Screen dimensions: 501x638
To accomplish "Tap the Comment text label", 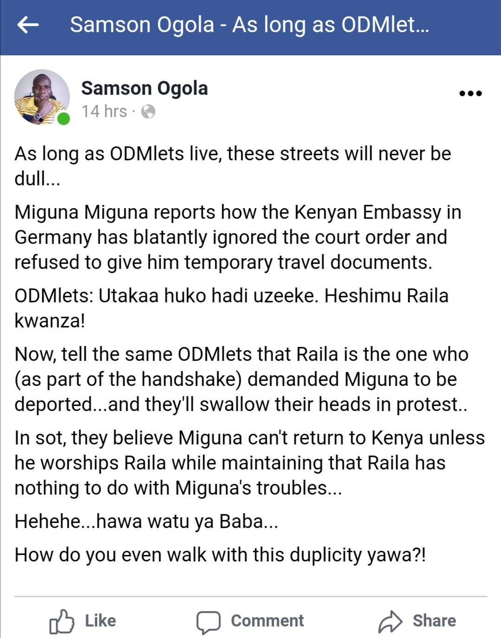I will click(267, 621).
